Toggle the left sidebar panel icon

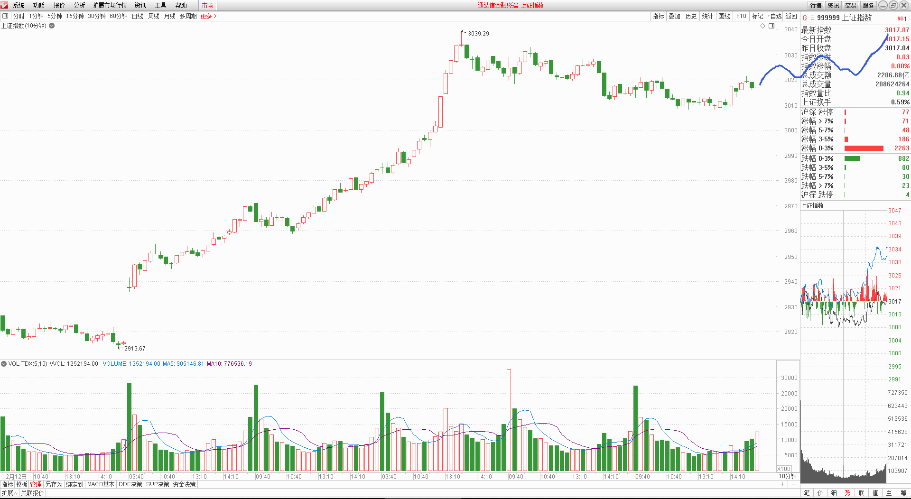pos(5,16)
